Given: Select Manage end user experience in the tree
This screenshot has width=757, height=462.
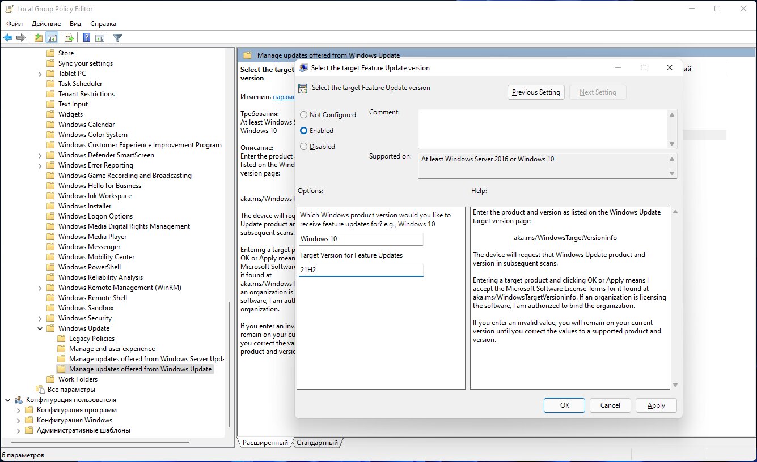Looking at the screenshot, I should [x=112, y=349].
